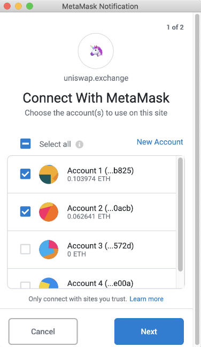201x347 pixels.
Task: Click the yellow minimize window button
Action: tap(19, 6)
